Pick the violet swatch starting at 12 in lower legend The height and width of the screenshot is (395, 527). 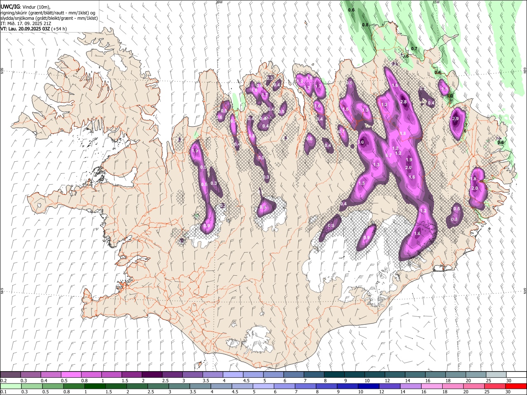tap(389, 386)
